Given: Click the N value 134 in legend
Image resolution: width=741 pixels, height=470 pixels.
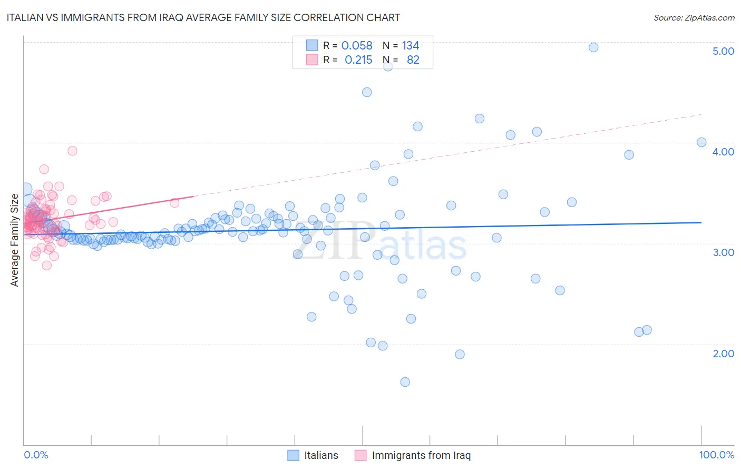Looking at the screenshot, I should pos(411,45).
